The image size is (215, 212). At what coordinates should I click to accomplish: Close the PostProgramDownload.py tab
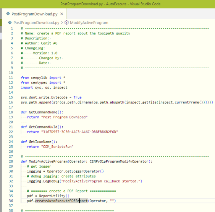pos(62,14)
